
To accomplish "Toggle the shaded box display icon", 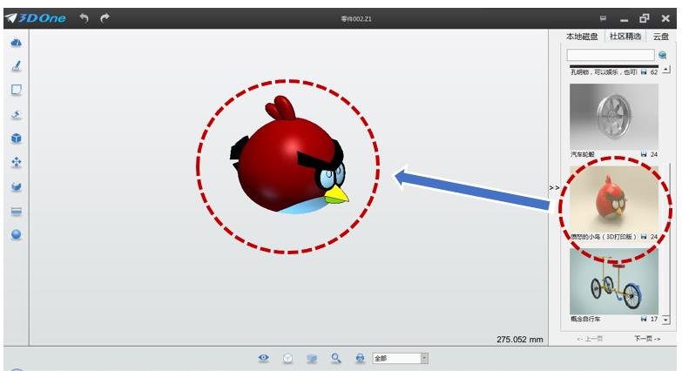I will click(x=311, y=357).
